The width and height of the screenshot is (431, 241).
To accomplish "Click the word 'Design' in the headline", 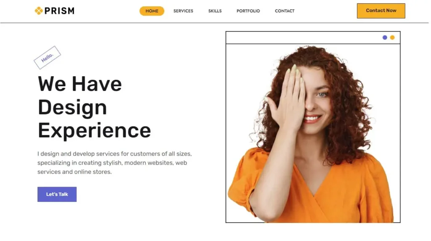I will (72, 107).
